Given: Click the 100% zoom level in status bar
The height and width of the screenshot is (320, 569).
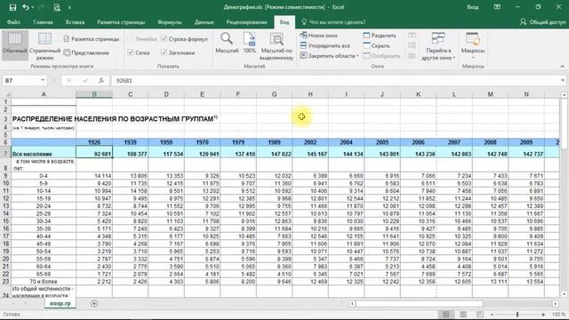Looking at the screenshot, I should click(558, 314).
